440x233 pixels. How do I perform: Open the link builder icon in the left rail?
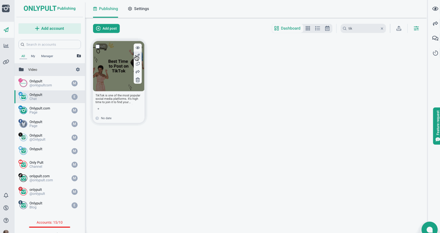click(x=6, y=62)
